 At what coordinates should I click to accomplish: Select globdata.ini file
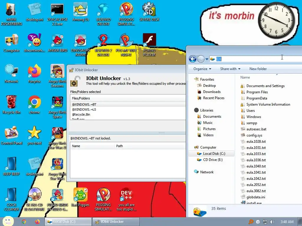pyautogui.click(x=256, y=197)
